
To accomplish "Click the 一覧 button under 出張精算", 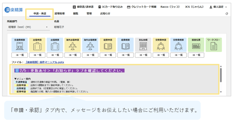I will click(55, 55).
